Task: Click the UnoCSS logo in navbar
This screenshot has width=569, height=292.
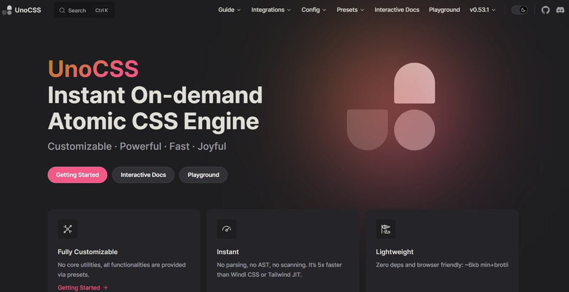Action: (x=7, y=10)
